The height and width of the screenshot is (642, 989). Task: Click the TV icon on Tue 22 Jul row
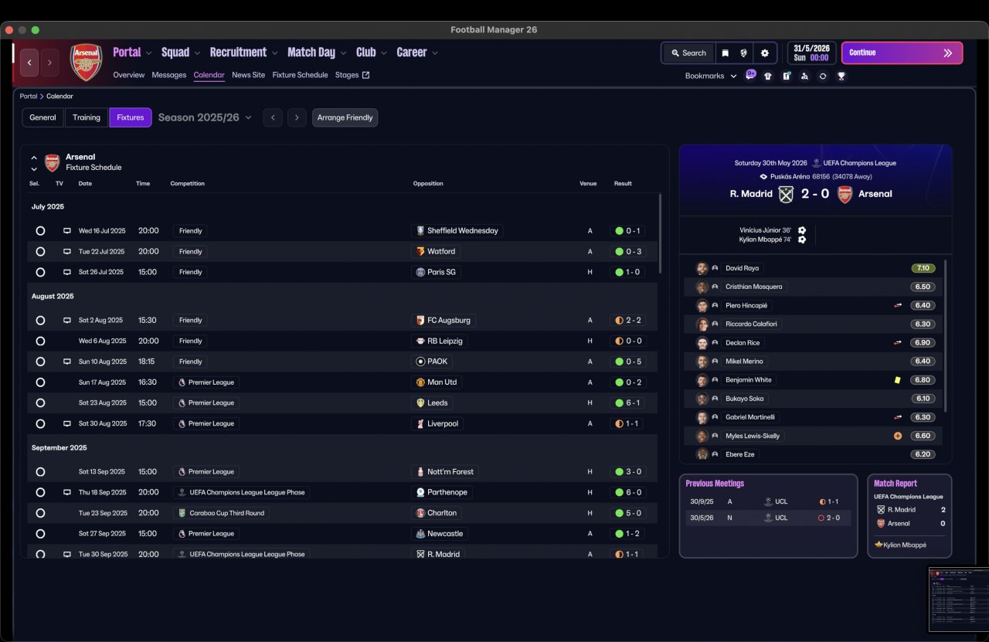[x=66, y=252]
